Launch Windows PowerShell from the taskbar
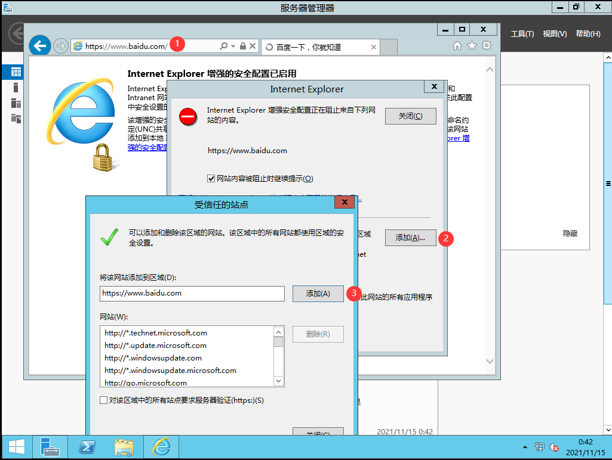 [87, 447]
